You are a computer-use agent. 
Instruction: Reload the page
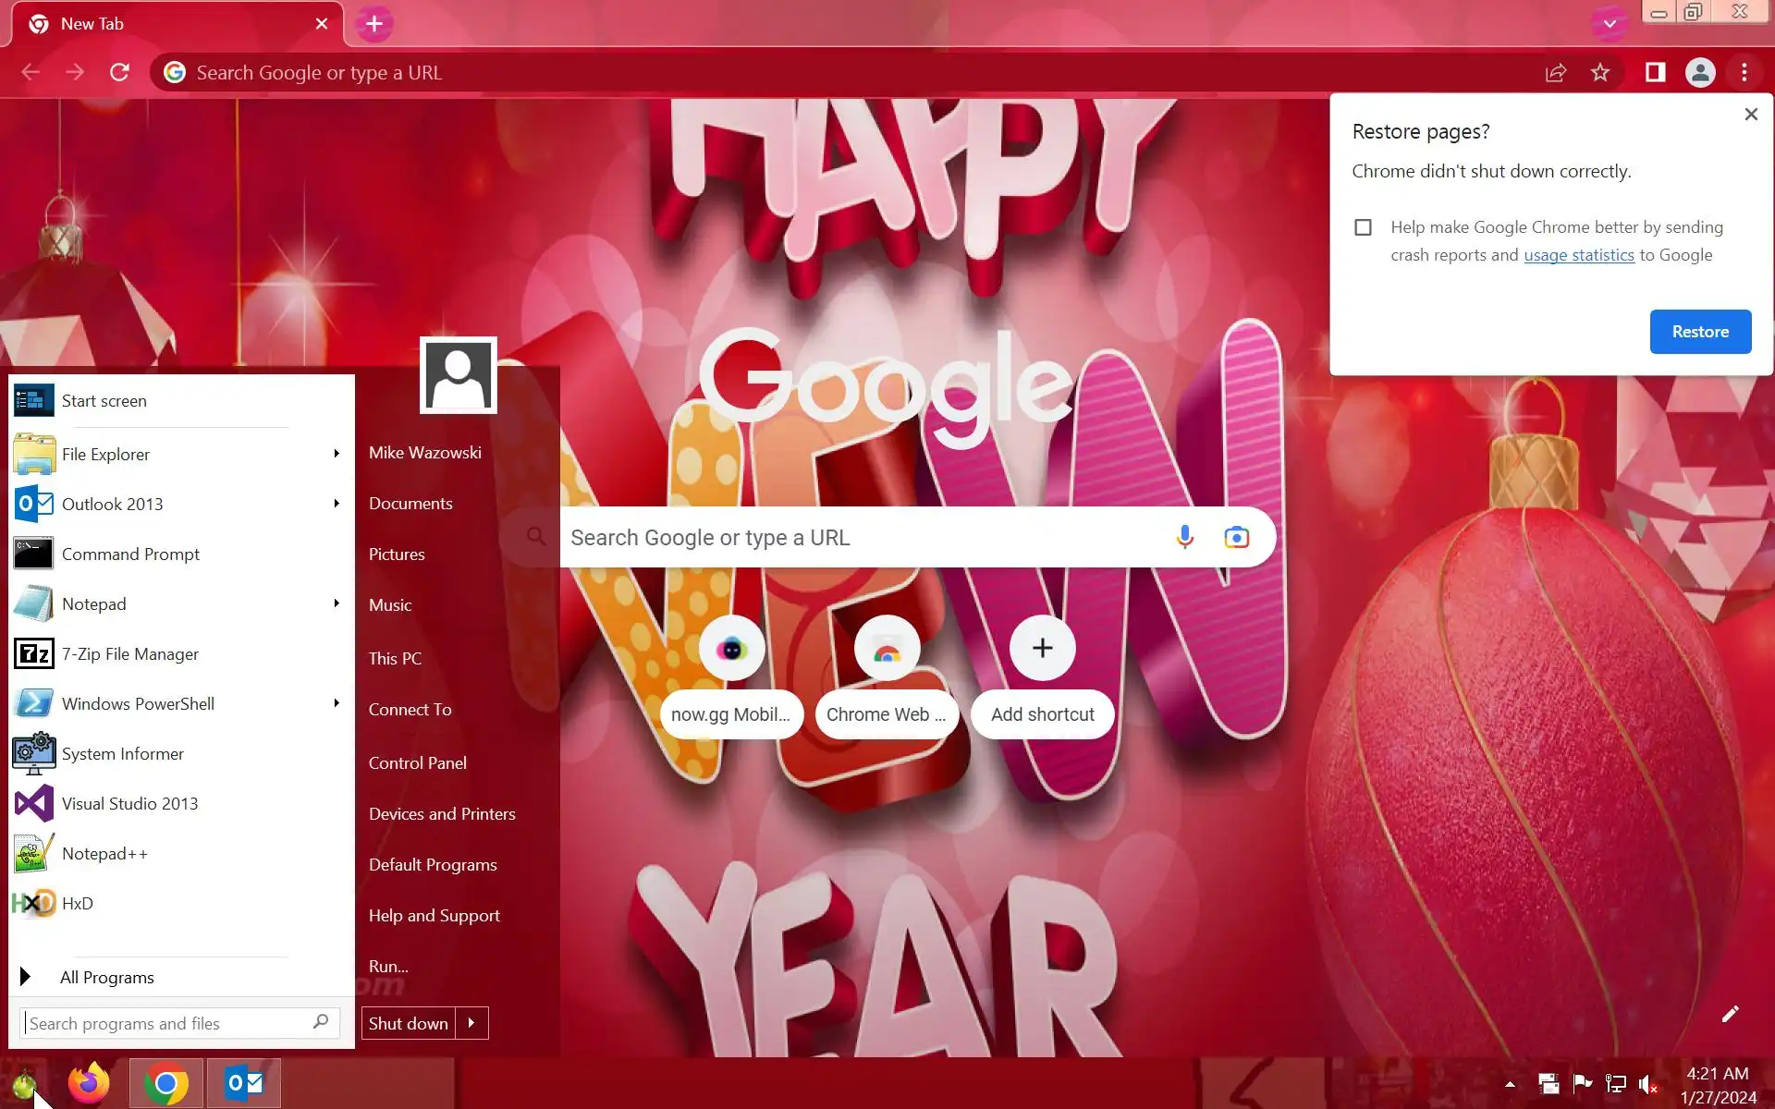click(119, 72)
